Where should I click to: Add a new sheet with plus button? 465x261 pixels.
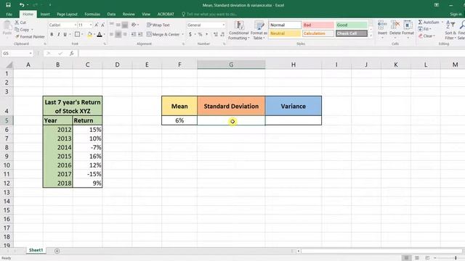pos(57,251)
